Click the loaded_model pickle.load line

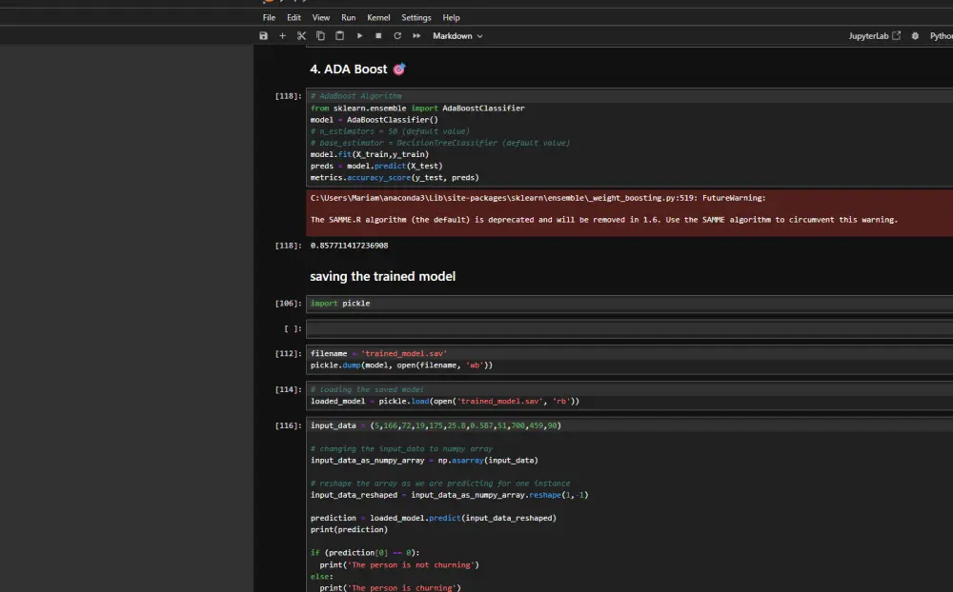pyautogui.click(x=445, y=402)
